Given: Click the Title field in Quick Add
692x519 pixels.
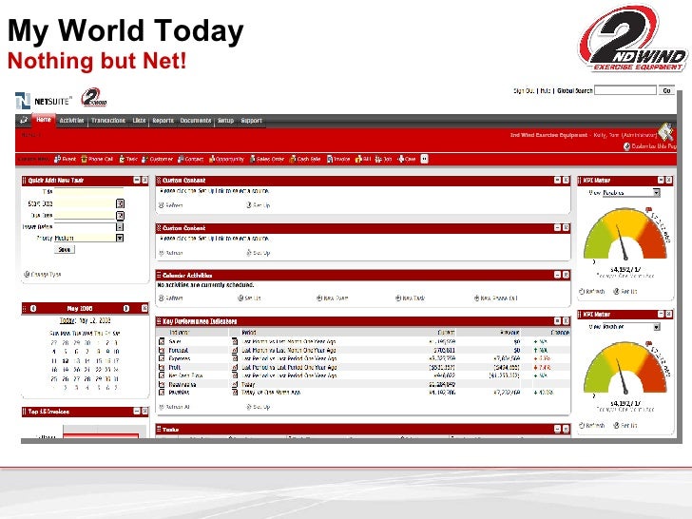Looking at the screenshot, I should [x=88, y=192].
